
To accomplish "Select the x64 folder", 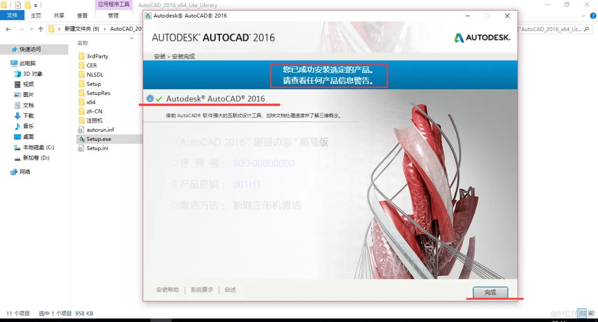I will [91, 102].
